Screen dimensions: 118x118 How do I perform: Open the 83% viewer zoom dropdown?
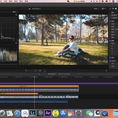coord(96,9)
